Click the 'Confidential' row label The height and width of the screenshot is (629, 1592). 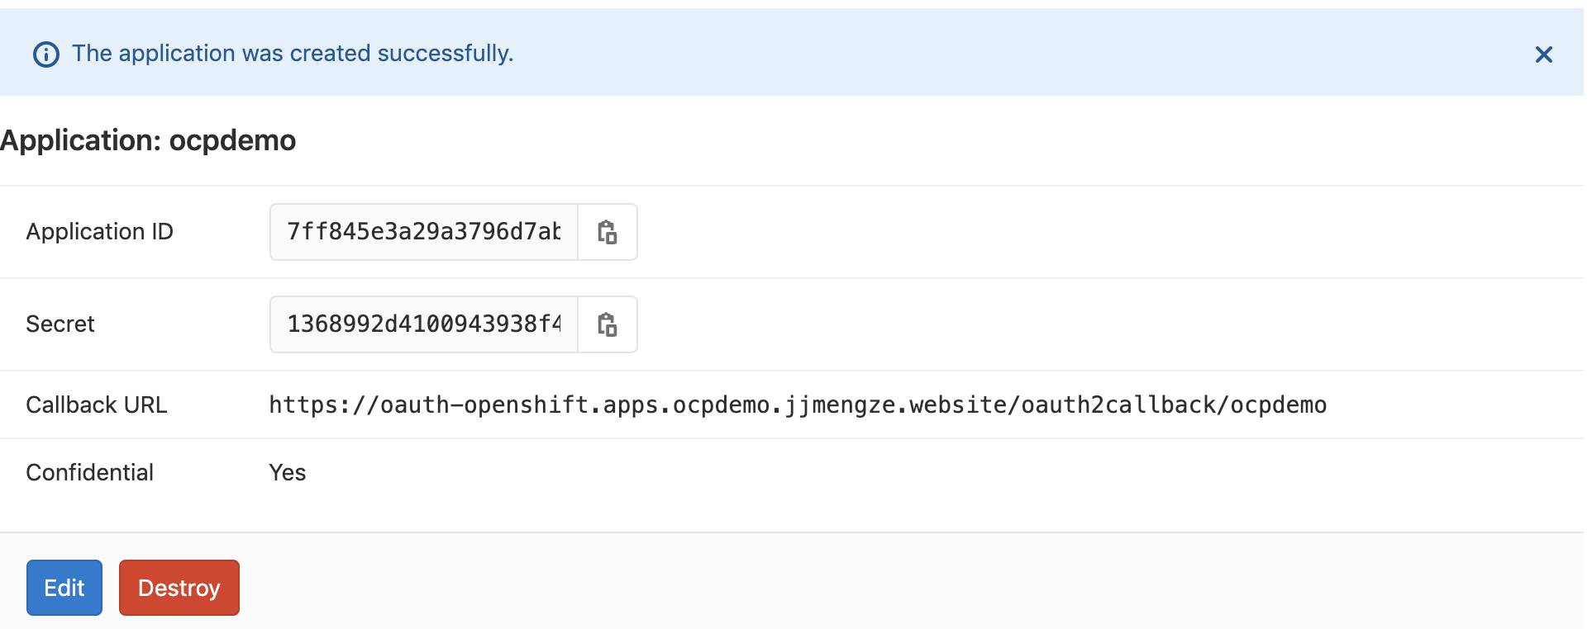coord(89,472)
